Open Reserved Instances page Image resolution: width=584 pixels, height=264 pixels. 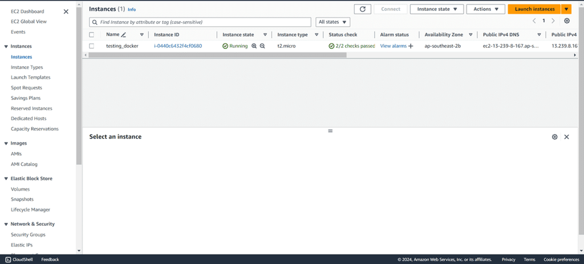[32, 109]
